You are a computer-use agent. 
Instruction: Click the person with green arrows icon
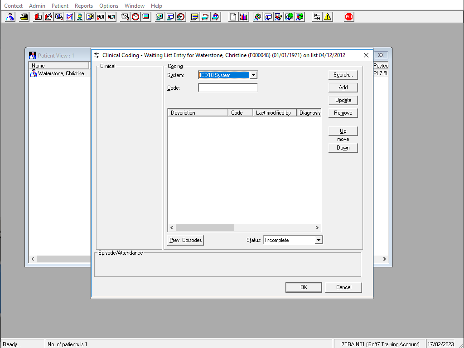click(x=300, y=17)
